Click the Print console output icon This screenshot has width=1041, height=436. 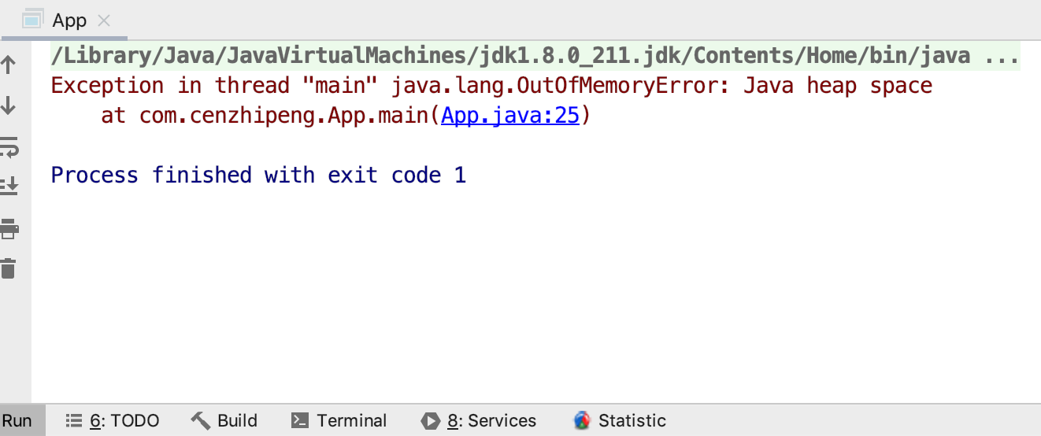(x=9, y=228)
